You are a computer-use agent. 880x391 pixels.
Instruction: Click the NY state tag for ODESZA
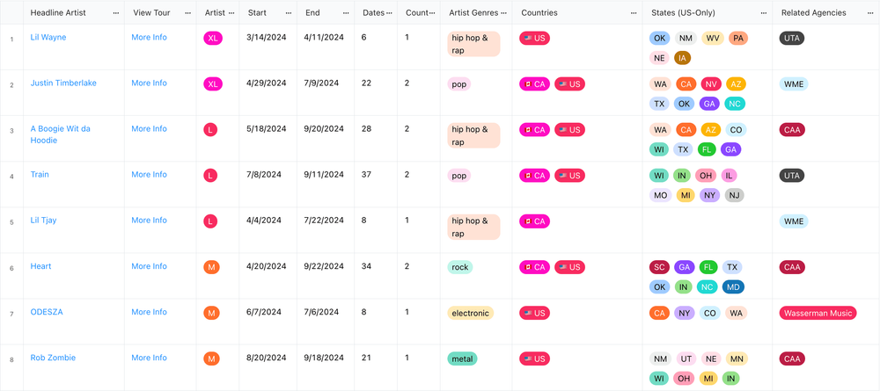coord(684,313)
